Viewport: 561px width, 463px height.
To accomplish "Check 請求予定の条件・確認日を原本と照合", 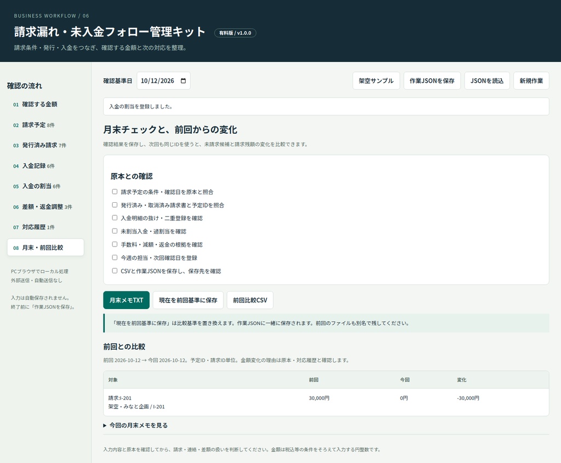I will click(x=115, y=192).
